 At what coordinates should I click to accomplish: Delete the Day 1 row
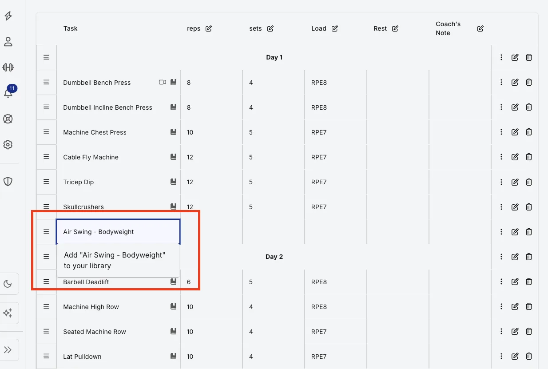(x=529, y=57)
